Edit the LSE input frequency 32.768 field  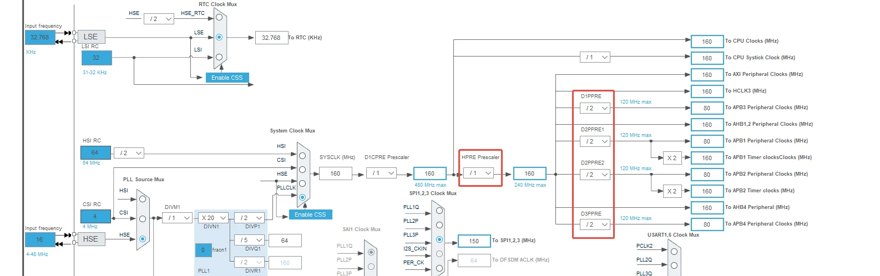40,37
